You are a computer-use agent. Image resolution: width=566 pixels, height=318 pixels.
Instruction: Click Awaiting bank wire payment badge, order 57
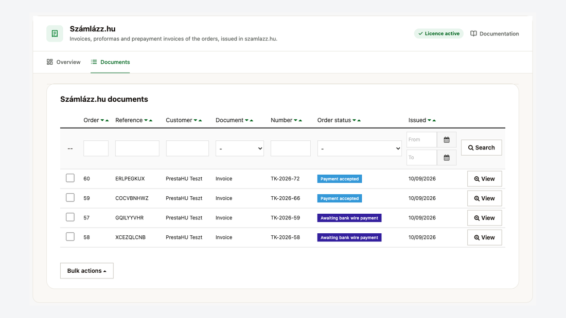pos(349,218)
